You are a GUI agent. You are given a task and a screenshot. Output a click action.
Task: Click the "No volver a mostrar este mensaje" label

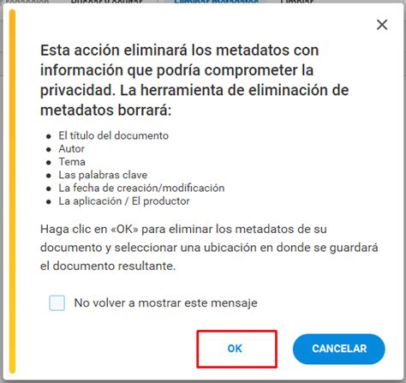coord(165,303)
